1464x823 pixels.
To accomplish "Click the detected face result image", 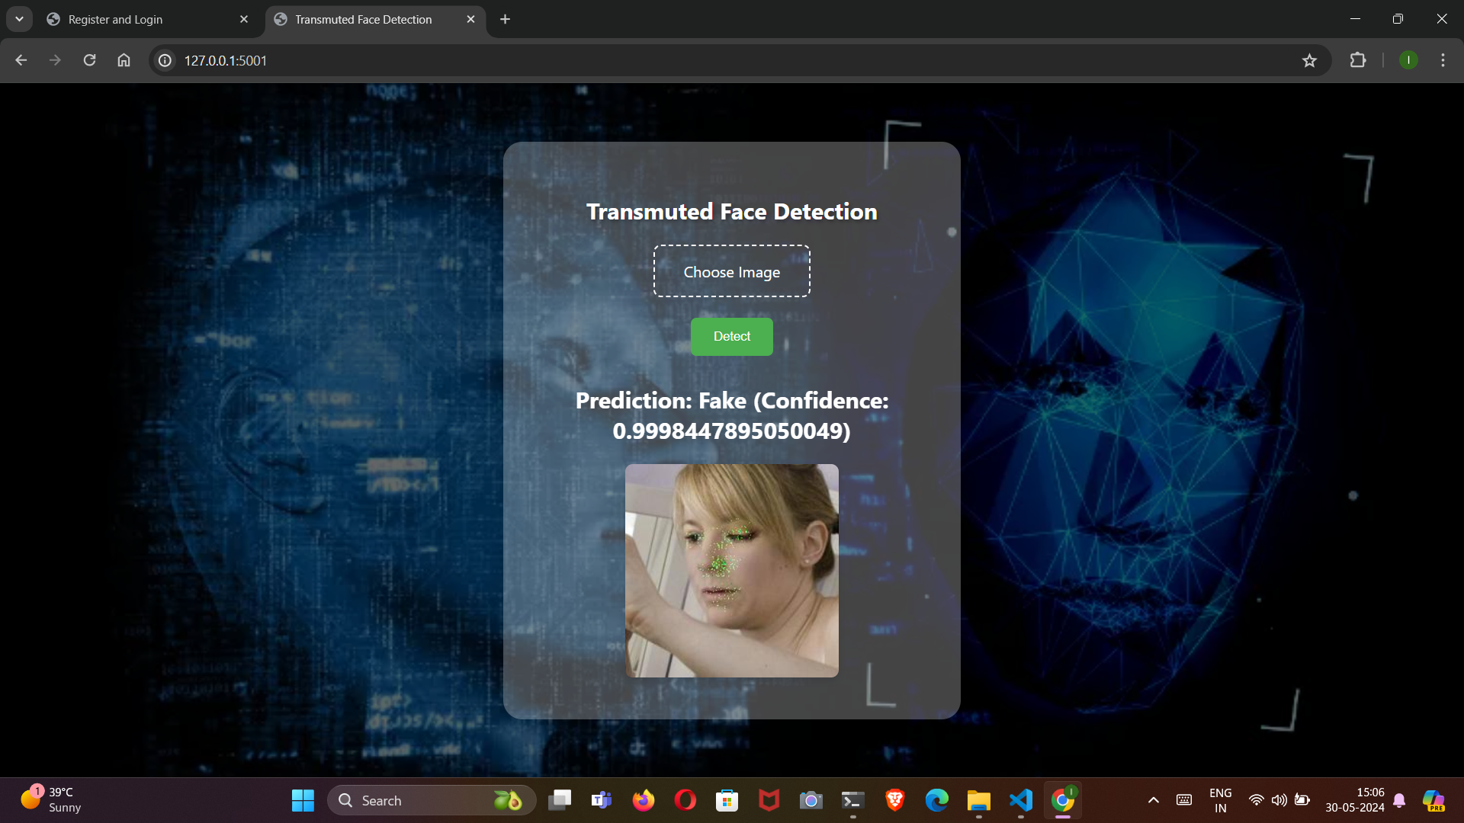I will tap(731, 570).
